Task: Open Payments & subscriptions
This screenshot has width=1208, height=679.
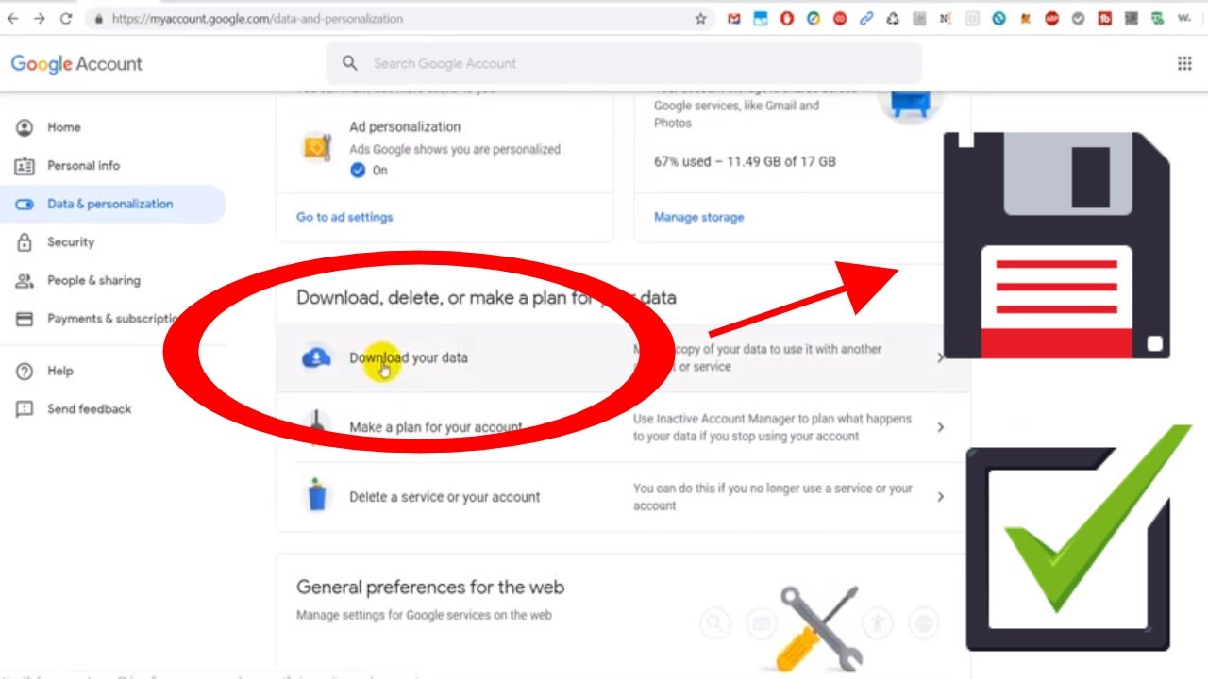Action: pyautogui.click(x=113, y=319)
